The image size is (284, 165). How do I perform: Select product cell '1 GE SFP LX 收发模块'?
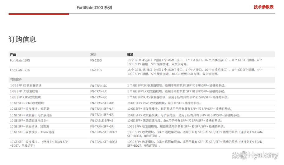pyautogui.click(x=24, y=91)
